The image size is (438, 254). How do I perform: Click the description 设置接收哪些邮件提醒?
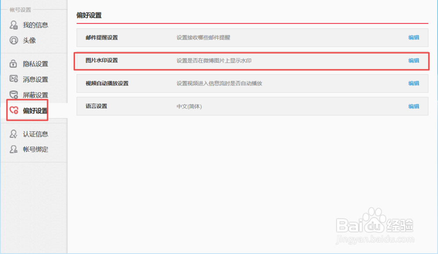(x=203, y=38)
